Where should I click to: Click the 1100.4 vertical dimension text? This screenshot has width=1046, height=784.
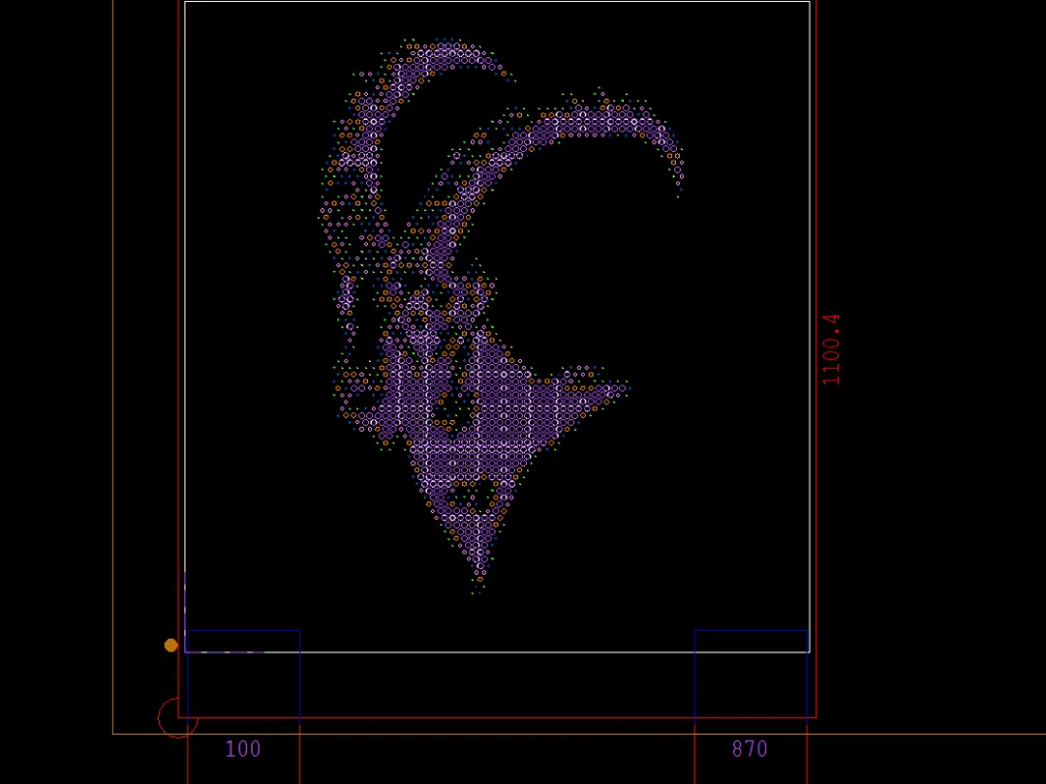pos(831,349)
